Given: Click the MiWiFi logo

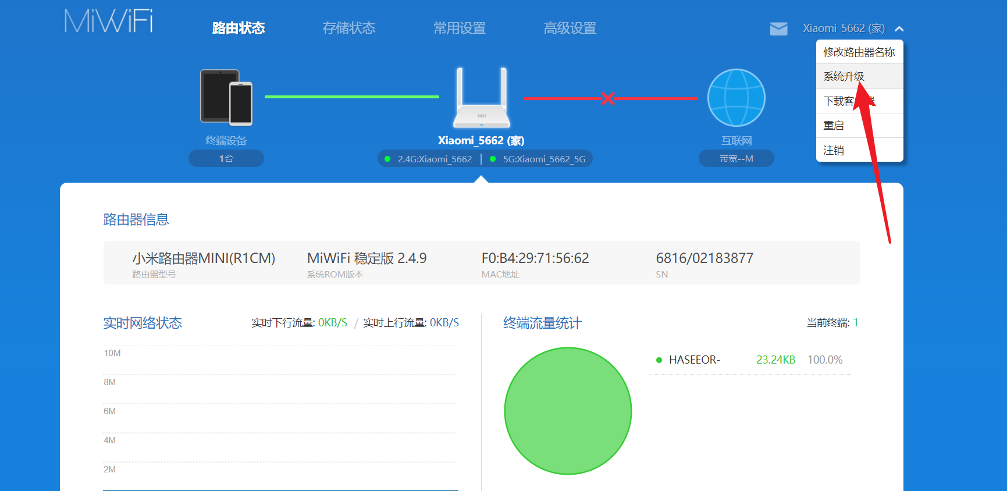Looking at the screenshot, I should 109,21.
